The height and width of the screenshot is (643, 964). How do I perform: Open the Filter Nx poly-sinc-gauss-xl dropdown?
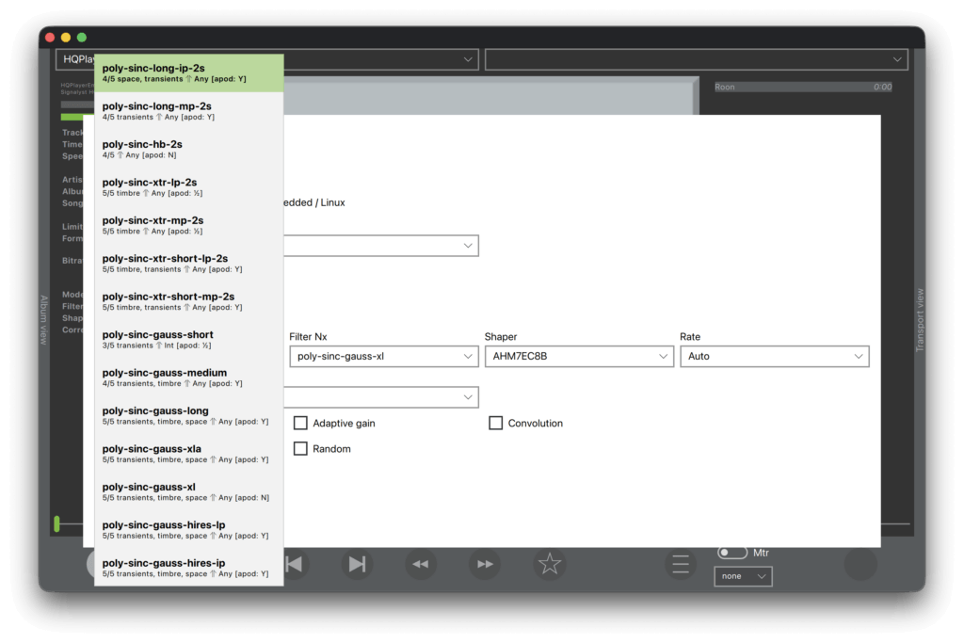click(x=384, y=357)
